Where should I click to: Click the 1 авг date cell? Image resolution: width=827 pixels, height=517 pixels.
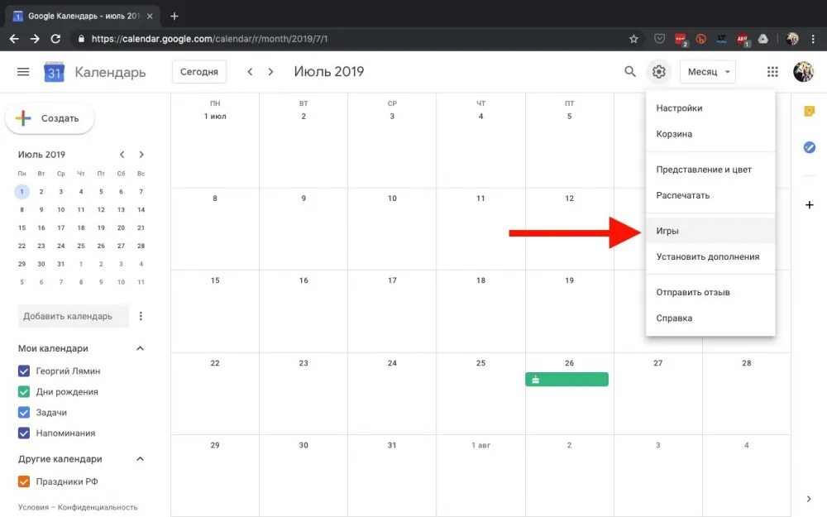click(480, 445)
